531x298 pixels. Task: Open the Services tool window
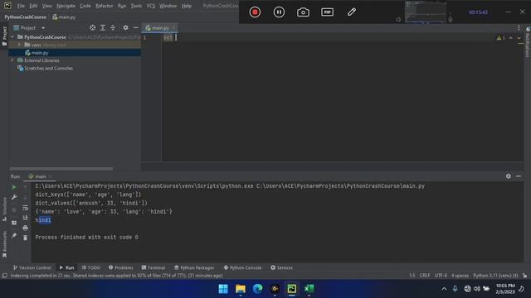coord(281,267)
